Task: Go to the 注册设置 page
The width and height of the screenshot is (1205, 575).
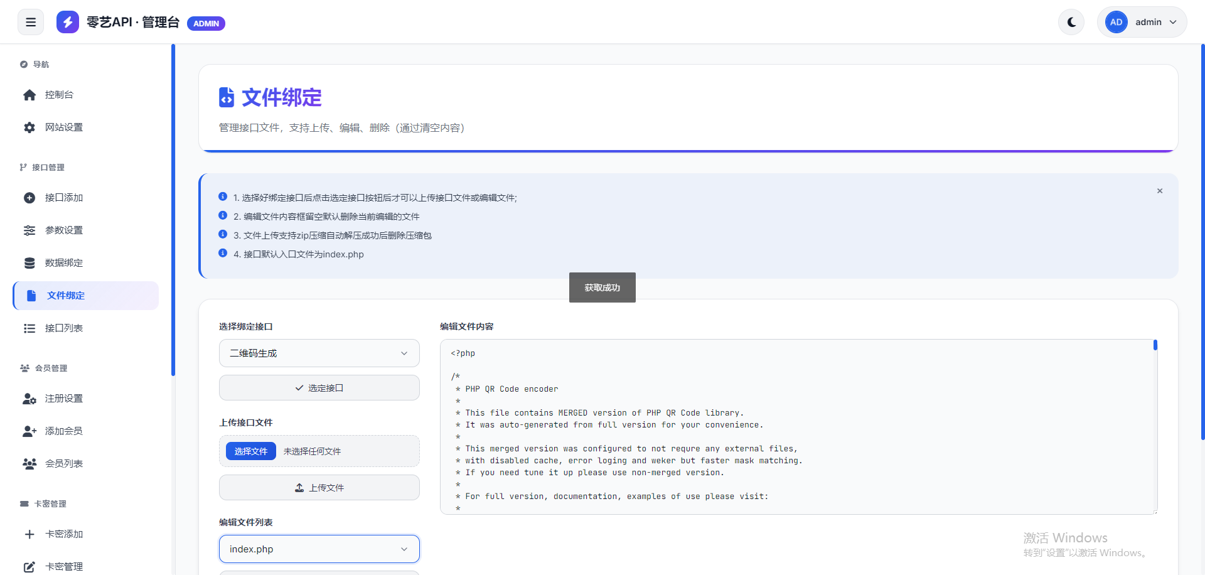Action: 64,399
